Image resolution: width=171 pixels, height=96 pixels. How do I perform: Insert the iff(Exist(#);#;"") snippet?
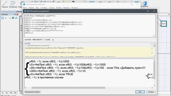tap(38, 40)
